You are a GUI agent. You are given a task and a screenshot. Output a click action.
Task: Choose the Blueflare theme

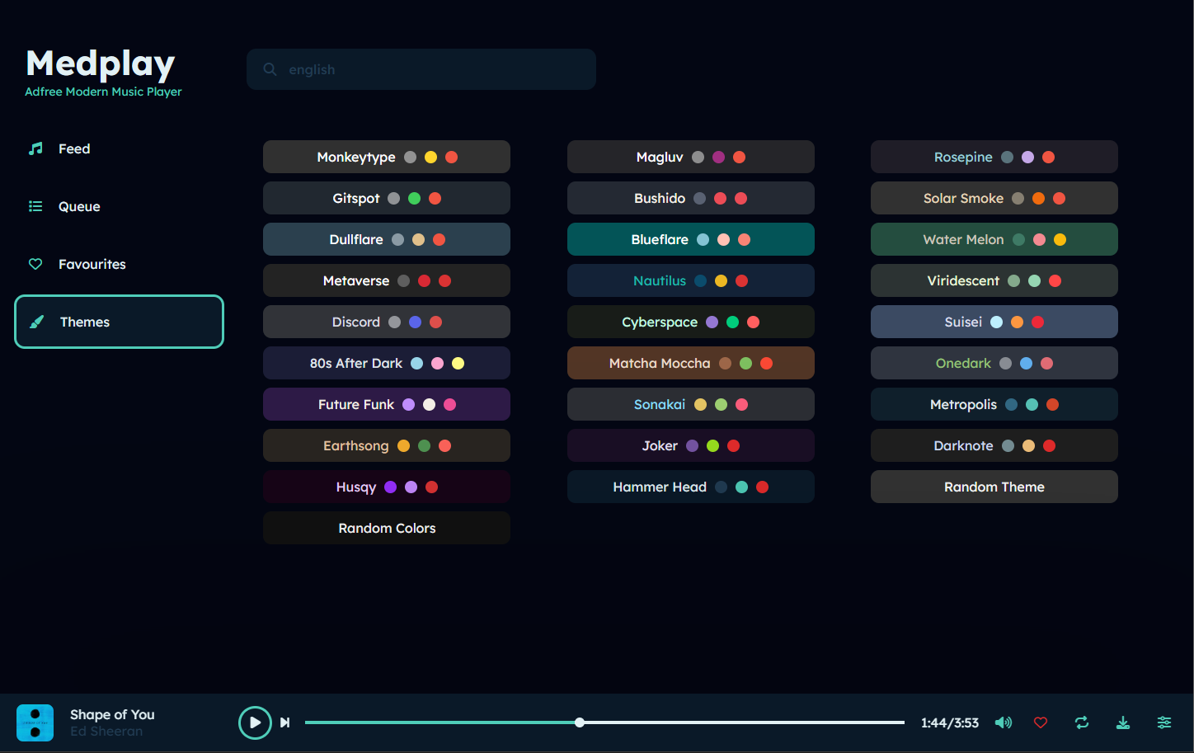point(690,239)
